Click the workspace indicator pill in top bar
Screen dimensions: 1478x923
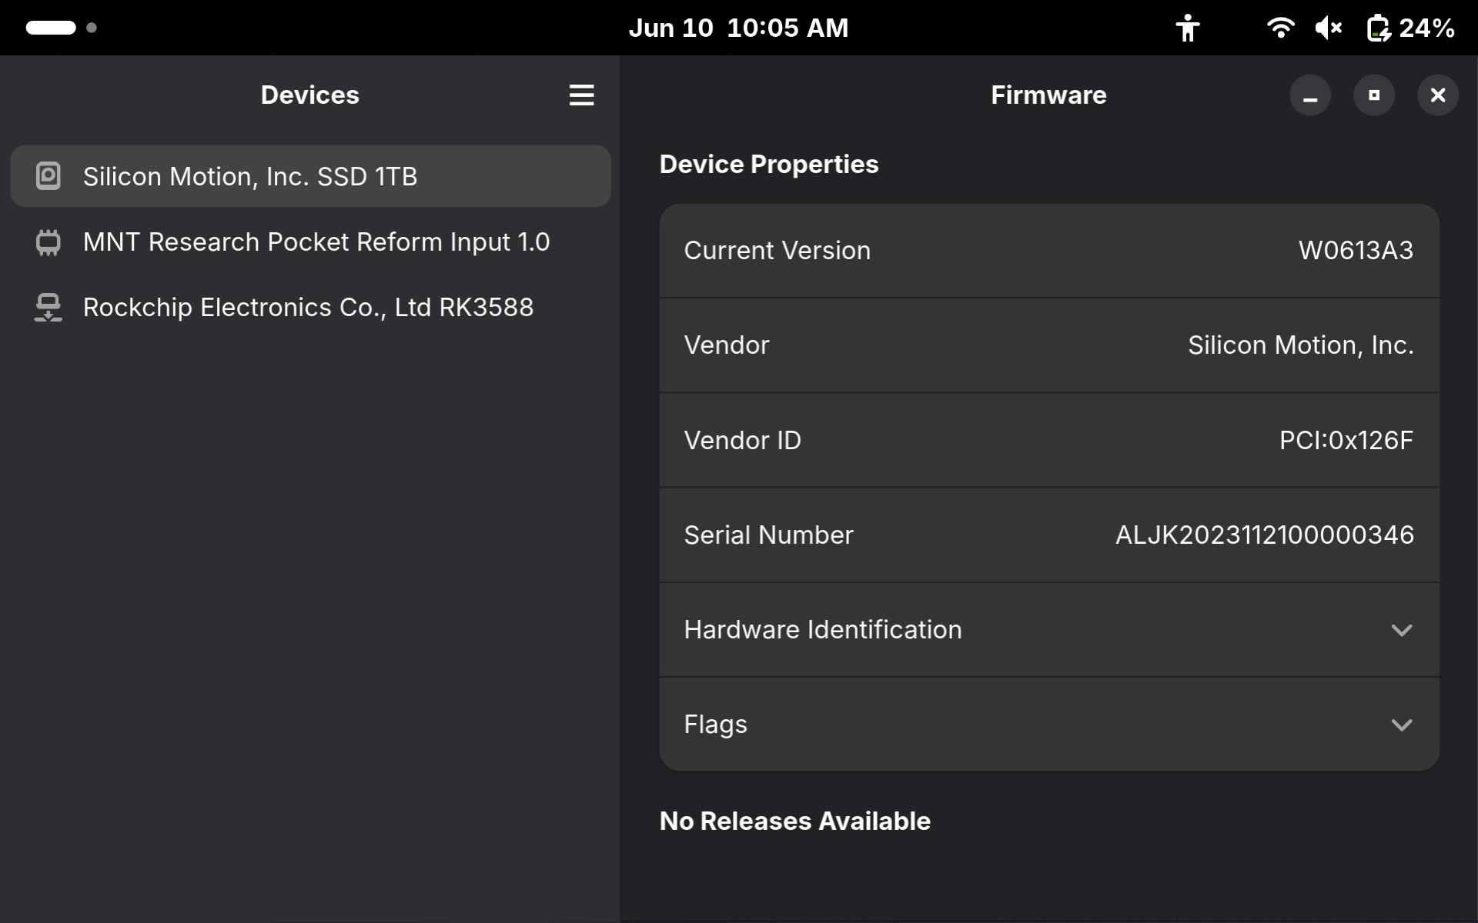pos(51,28)
